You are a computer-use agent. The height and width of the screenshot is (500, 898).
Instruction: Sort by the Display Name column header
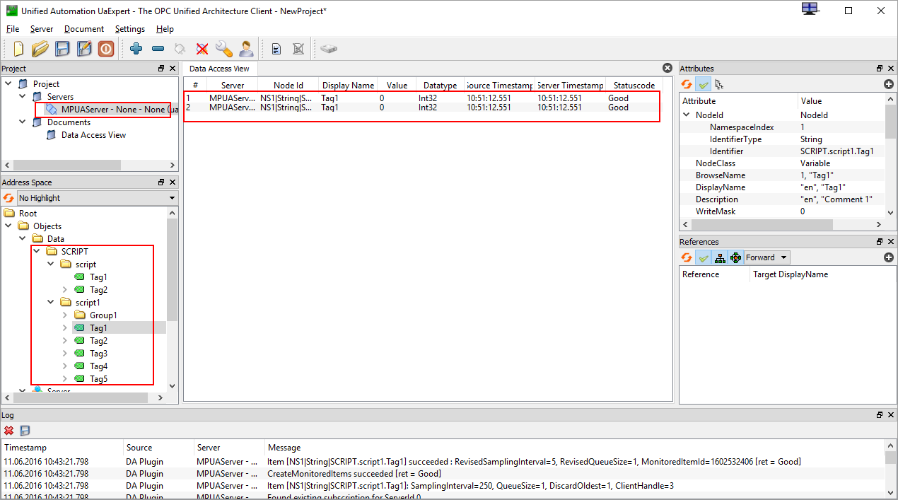348,86
